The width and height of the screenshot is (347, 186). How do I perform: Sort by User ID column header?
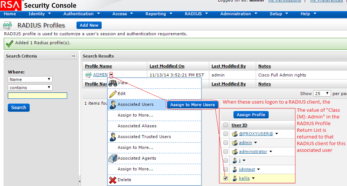point(239,125)
